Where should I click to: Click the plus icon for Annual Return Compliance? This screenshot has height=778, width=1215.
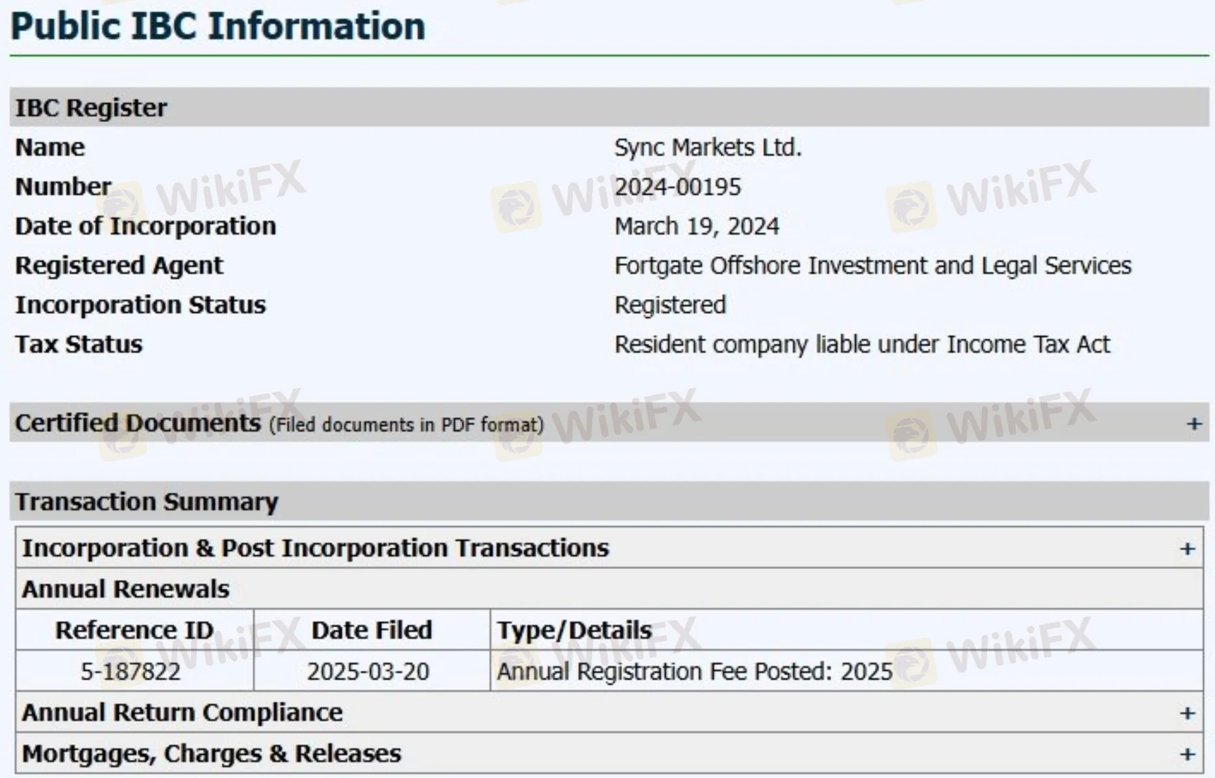pyautogui.click(x=1187, y=713)
